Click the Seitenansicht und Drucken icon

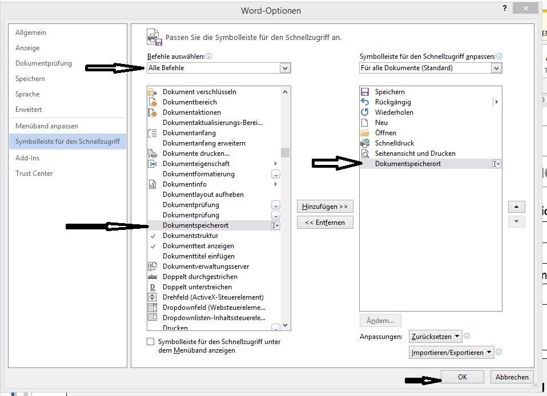pos(365,153)
